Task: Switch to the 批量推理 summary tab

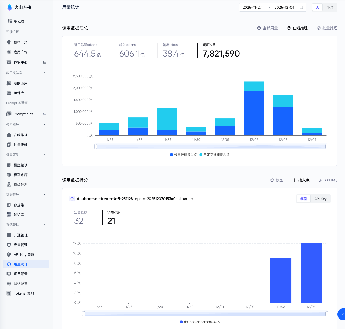Action: pos(327,28)
